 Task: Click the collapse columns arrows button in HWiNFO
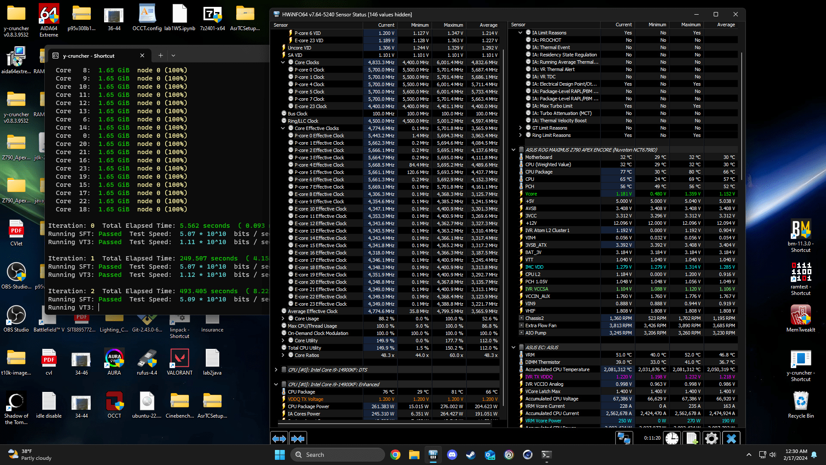[x=298, y=439]
